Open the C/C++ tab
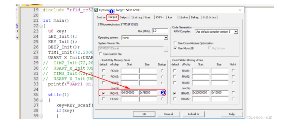The image size is (281, 119). (x=160, y=17)
